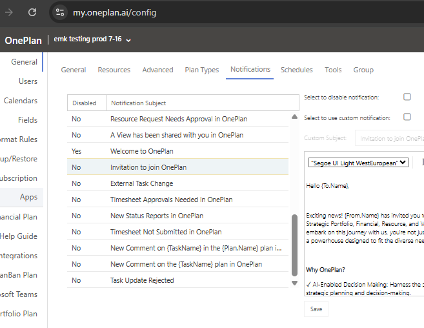Switch to the Resources tab
Viewport: 424px width, 328px height.
(114, 70)
